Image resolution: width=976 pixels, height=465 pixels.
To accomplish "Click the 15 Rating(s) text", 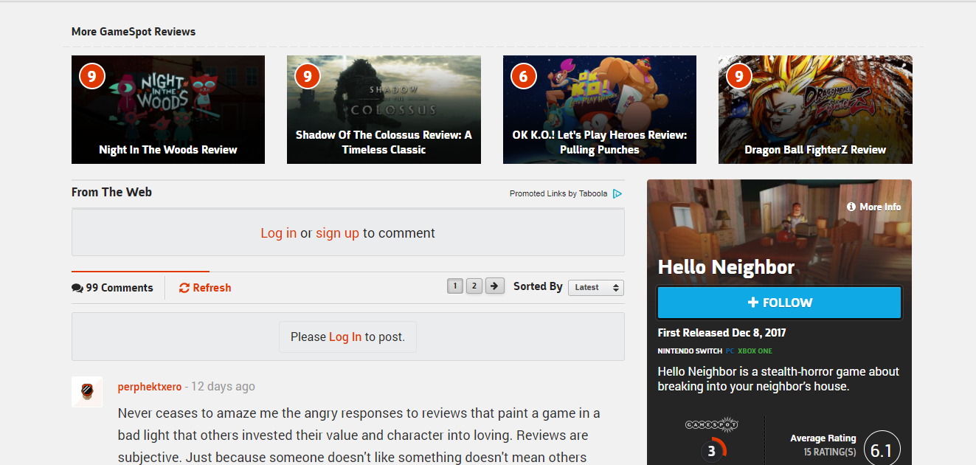I will (830, 451).
